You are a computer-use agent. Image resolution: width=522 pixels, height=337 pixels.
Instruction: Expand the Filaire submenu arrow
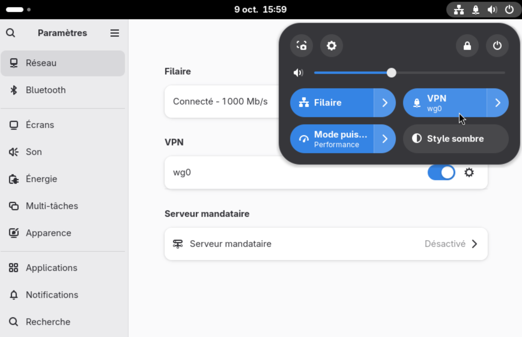(x=385, y=103)
